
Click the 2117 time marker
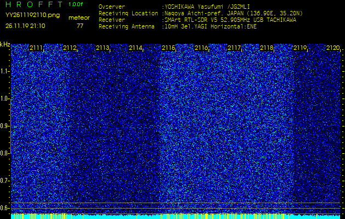[234, 48]
